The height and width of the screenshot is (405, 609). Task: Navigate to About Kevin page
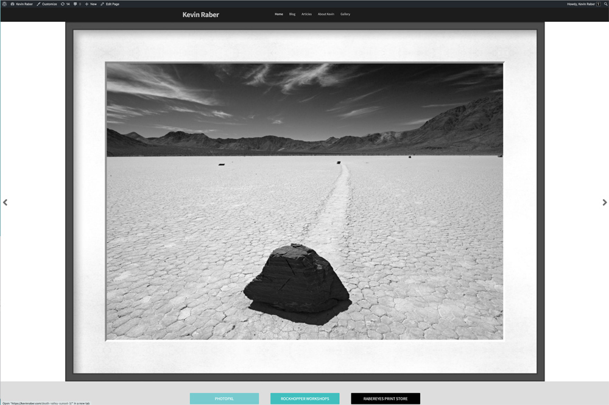pyautogui.click(x=326, y=14)
